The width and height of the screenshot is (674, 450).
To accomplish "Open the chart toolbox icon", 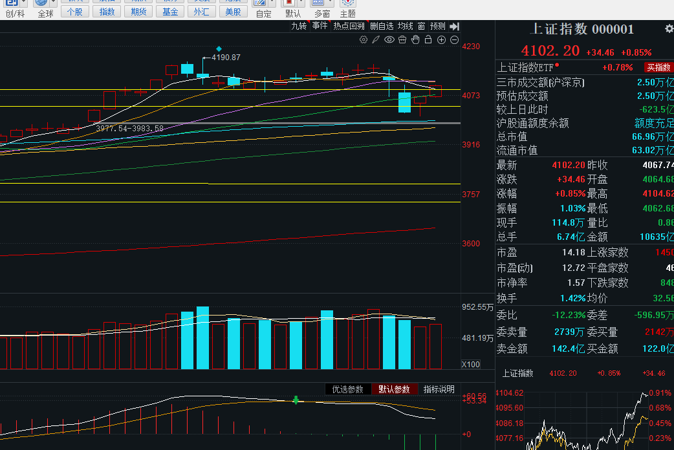I will pos(402,40).
